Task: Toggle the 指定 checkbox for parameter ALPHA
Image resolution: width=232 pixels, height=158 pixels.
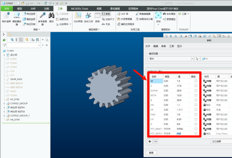Action: click(x=196, y=90)
